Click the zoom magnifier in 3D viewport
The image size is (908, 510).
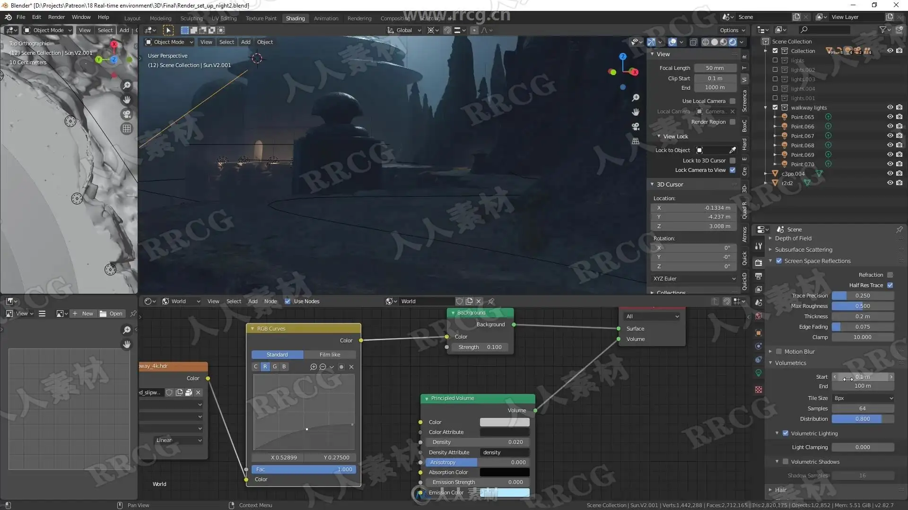(x=636, y=98)
